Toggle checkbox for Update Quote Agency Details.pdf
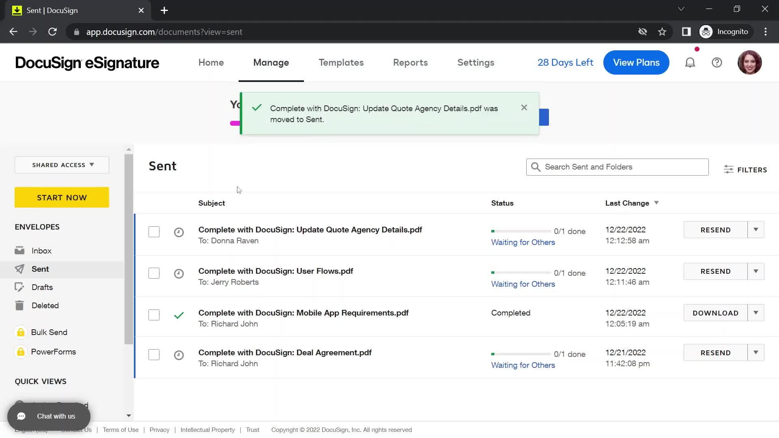Viewport: 779px width, 438px height. [x=153, y=231]
